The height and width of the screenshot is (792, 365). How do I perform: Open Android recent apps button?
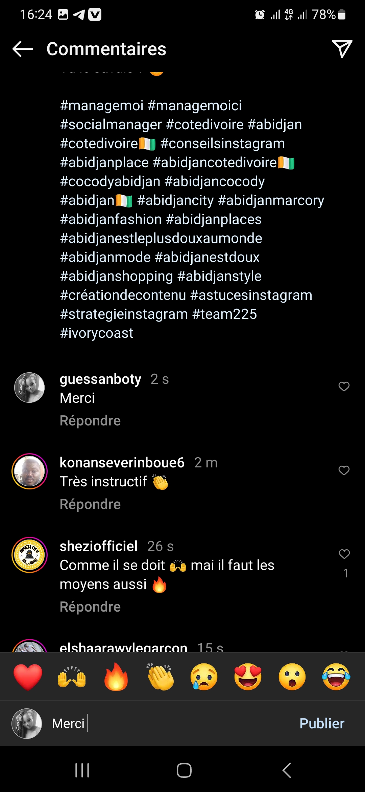tap(82, 771)
